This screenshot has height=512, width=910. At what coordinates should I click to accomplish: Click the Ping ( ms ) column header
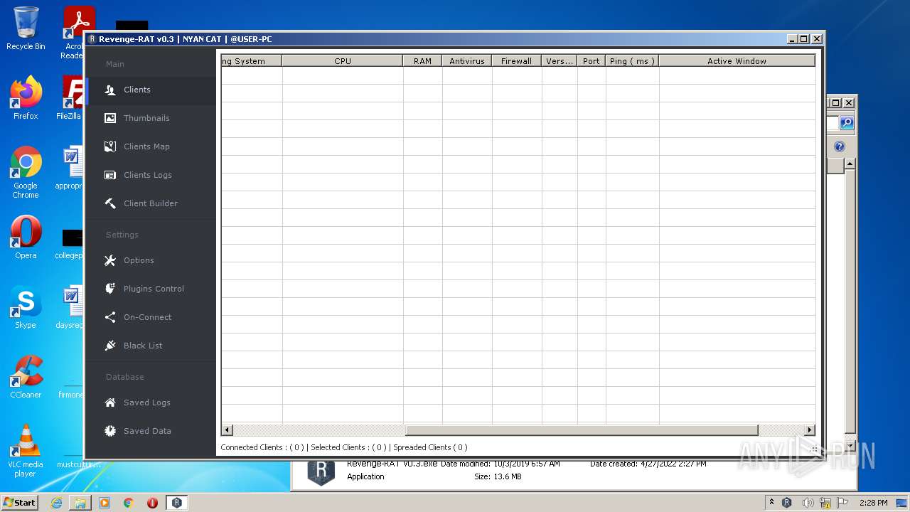[632, 61]
